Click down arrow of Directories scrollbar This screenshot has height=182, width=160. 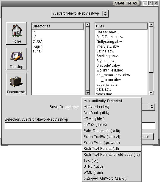coord(88,93)
